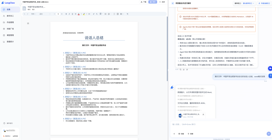272x140 pixels.
Task: Open 操作指引 help guide
Action: pyautogui.click(x=8, y=123)
